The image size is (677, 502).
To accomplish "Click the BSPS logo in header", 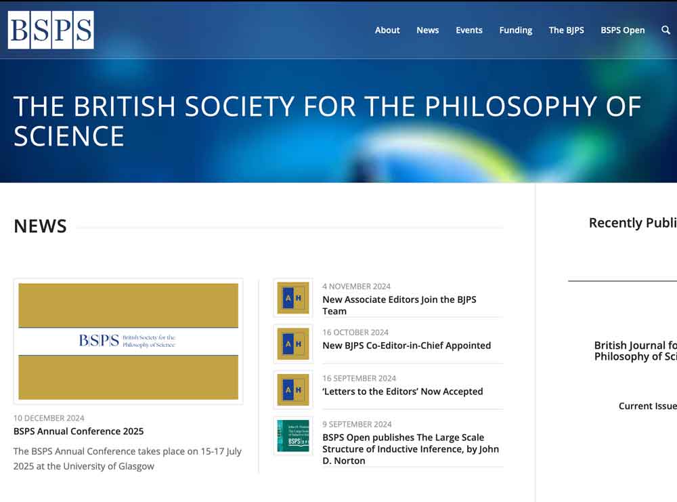I will point(51,30).
